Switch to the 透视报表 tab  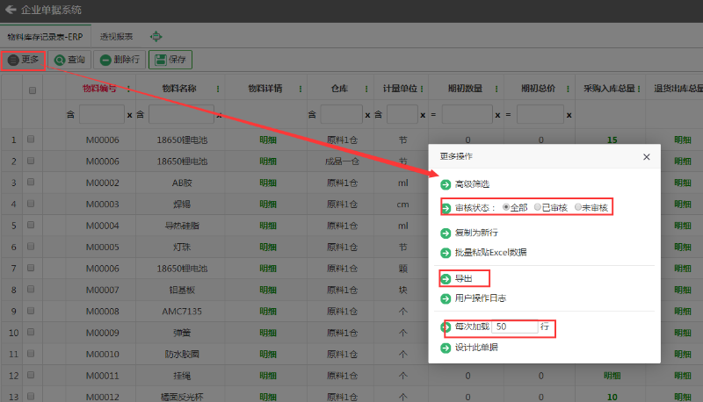pyautogui.click(x=116, y=37)
